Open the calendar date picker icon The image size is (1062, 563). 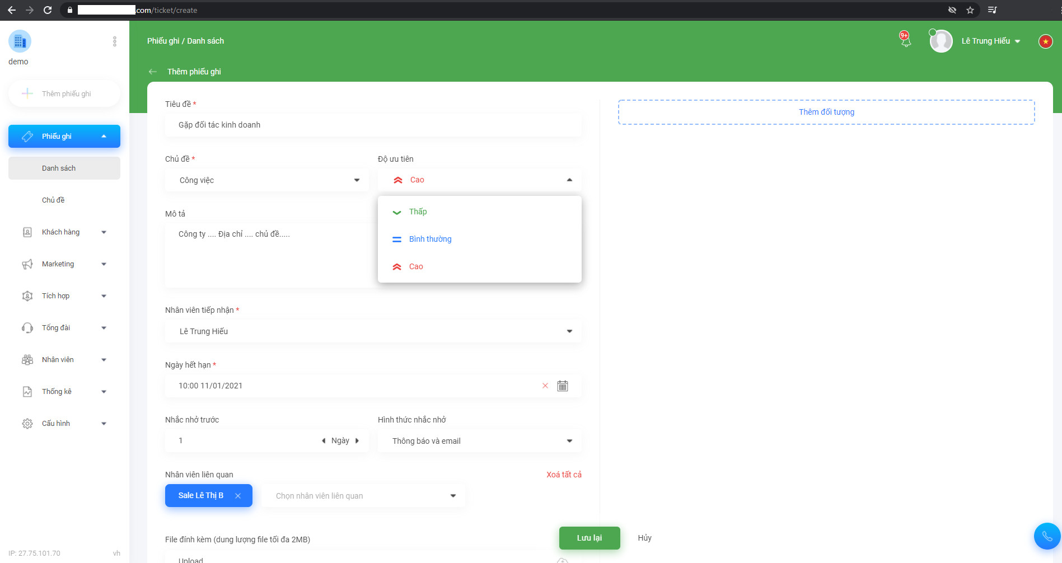coord(563,386)
